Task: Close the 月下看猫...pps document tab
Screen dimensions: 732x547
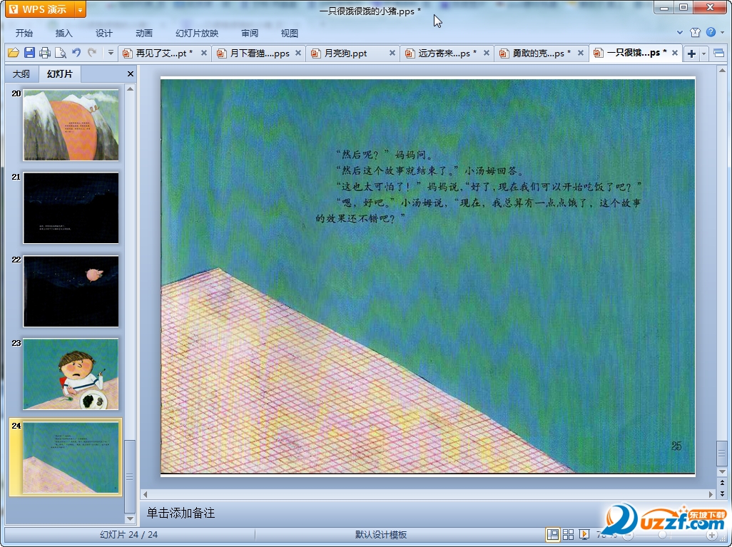Action: tap(298, 53)
